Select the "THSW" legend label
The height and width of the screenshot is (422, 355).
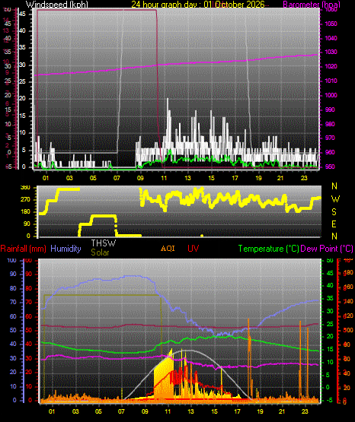pos(104,243)
